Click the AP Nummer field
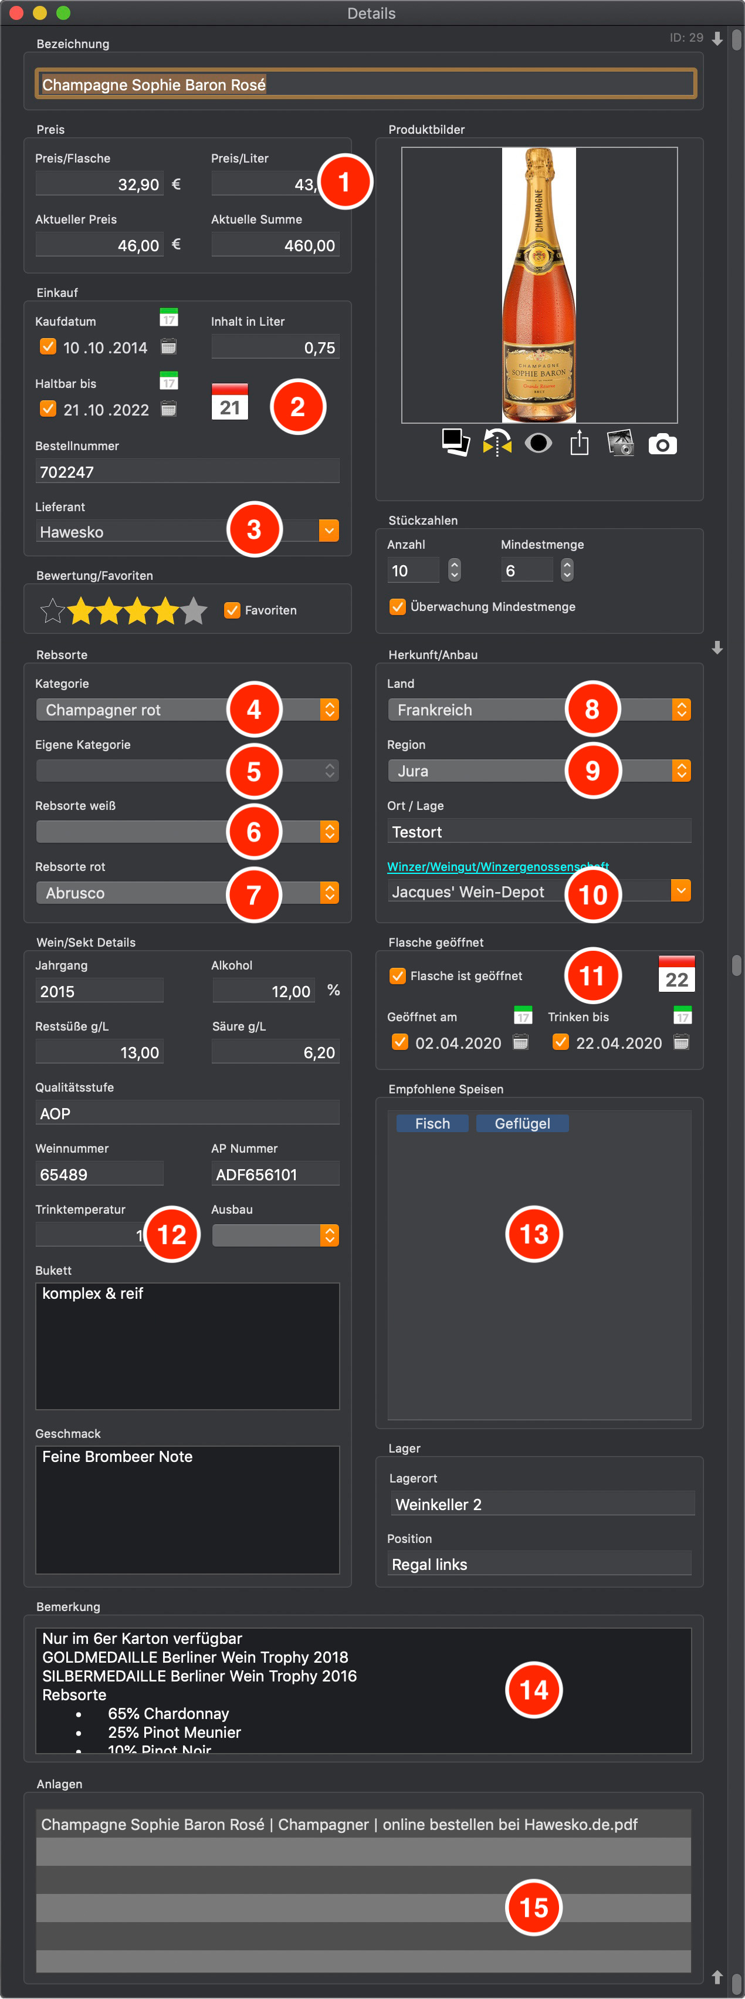Image resolution: width=745 pixels, height=1999 pixels. coord(275,1173)
